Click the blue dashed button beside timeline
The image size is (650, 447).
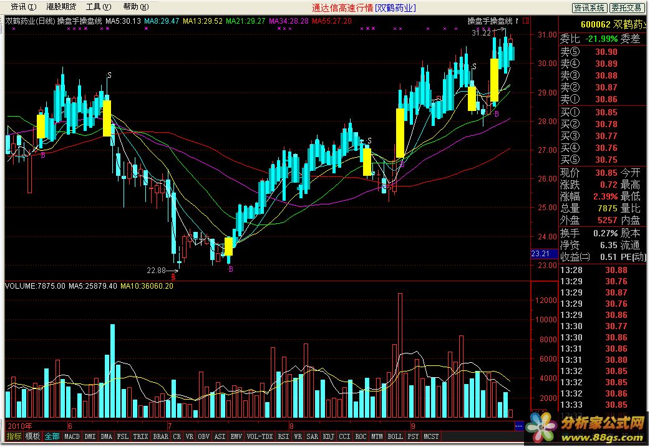[518, 426]
